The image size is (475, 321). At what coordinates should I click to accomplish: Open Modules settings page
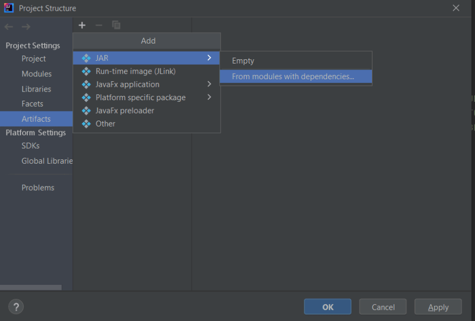(37, 74)
